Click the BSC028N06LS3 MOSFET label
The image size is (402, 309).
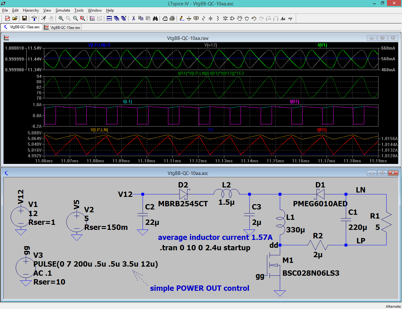click(311, 273)
